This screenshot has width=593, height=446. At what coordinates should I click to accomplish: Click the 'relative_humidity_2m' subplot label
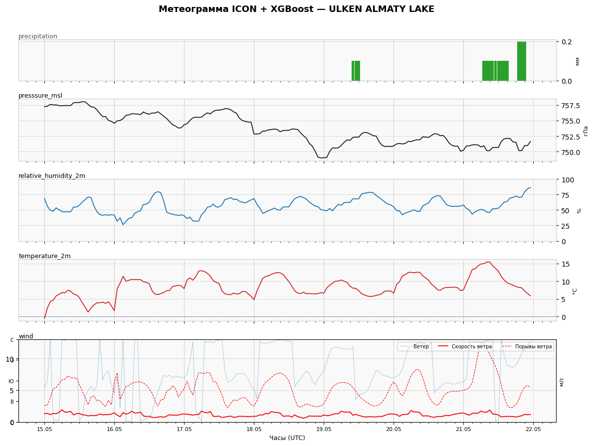click(52, 176)
